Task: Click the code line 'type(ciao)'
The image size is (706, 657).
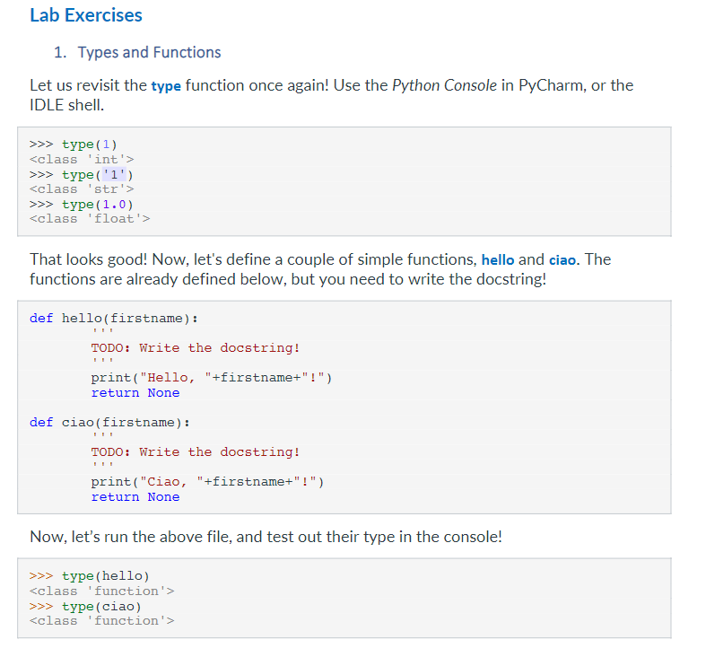Action: (85, 607)
